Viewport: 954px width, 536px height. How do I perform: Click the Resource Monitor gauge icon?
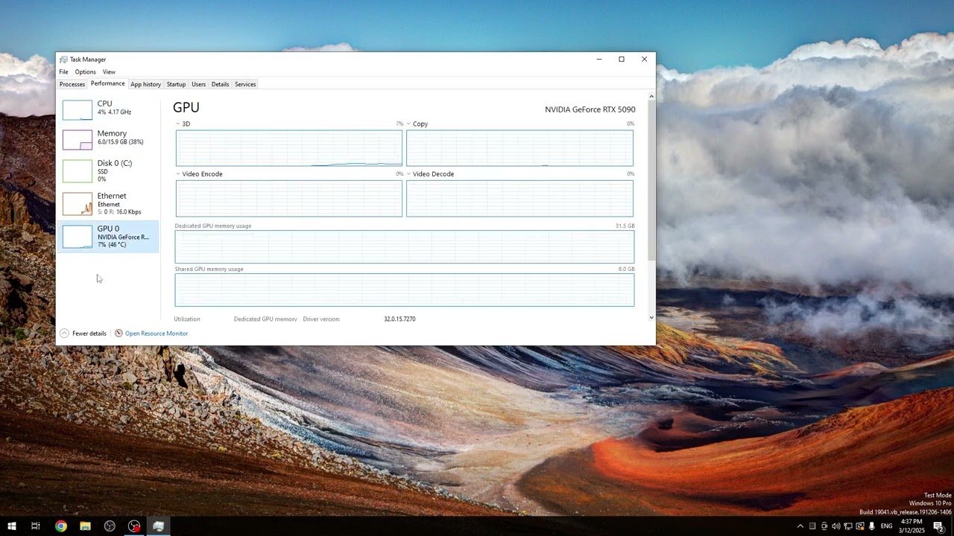tap(119, 334)
